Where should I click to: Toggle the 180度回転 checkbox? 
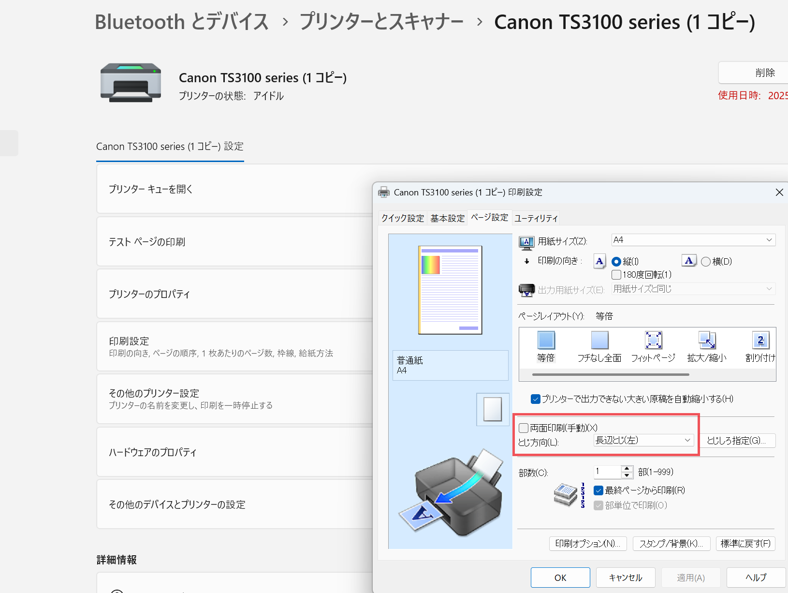(x=616, y=275)
